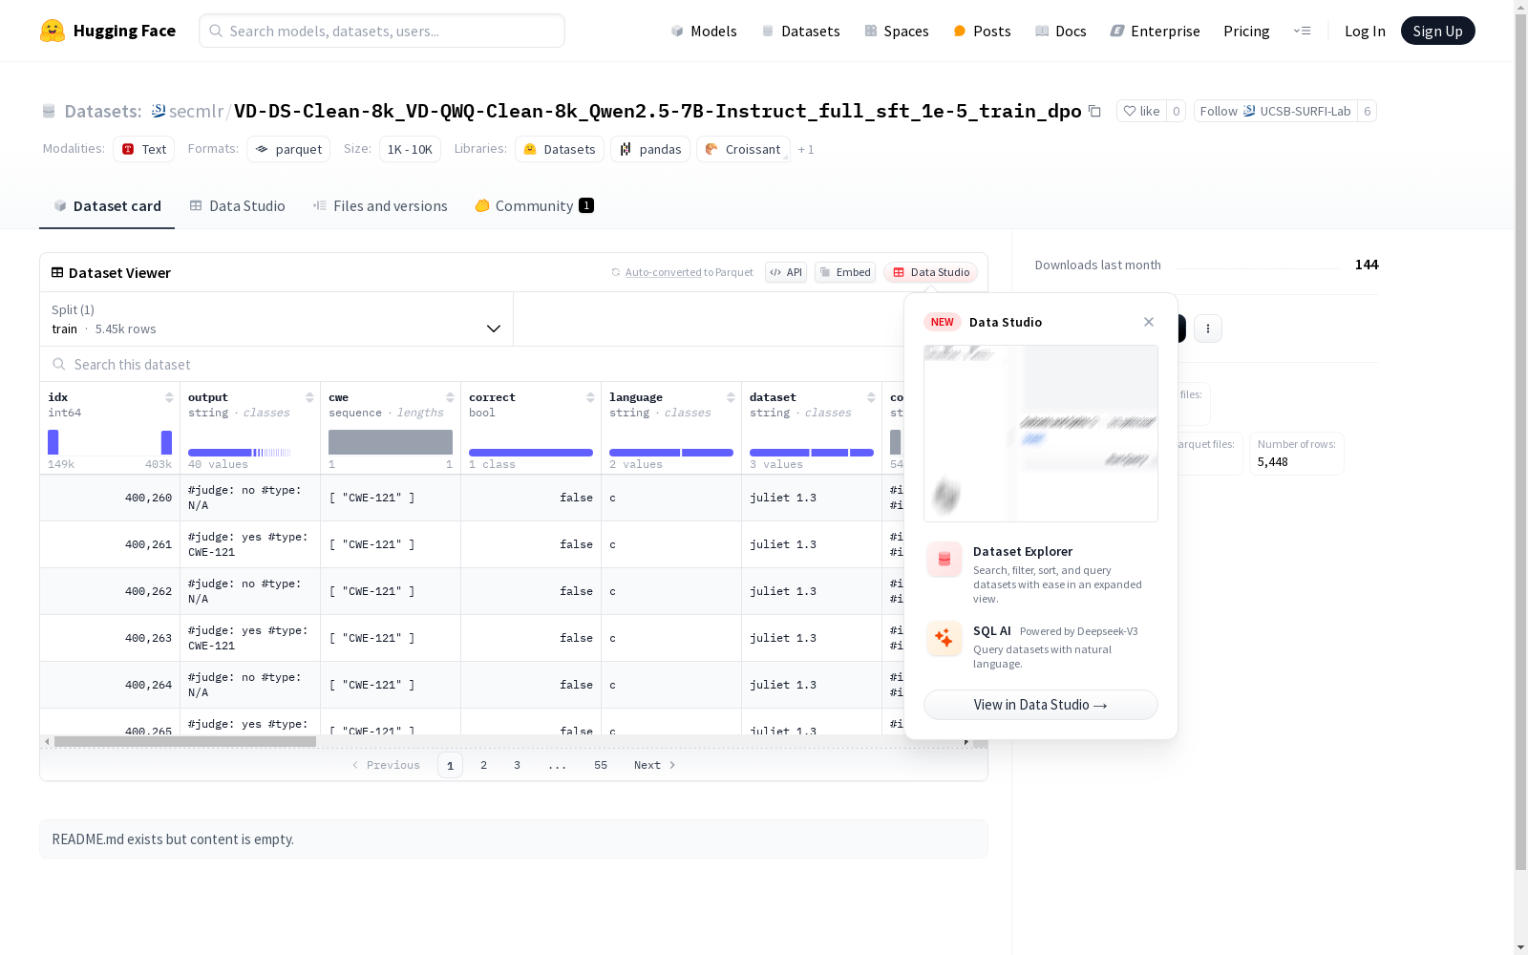The width and height of the screenshot is (1528, 955).
Task: Sort the cwe column
Action: click(450, 397)
